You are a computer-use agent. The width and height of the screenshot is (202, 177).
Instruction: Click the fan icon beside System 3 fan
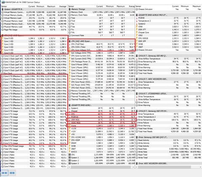[70, 164]
